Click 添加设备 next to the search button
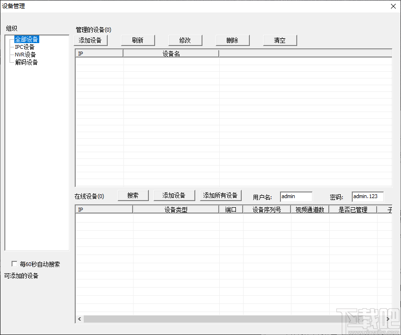The width and height of the screenshot is (401, 335). [x=174, y=195]
